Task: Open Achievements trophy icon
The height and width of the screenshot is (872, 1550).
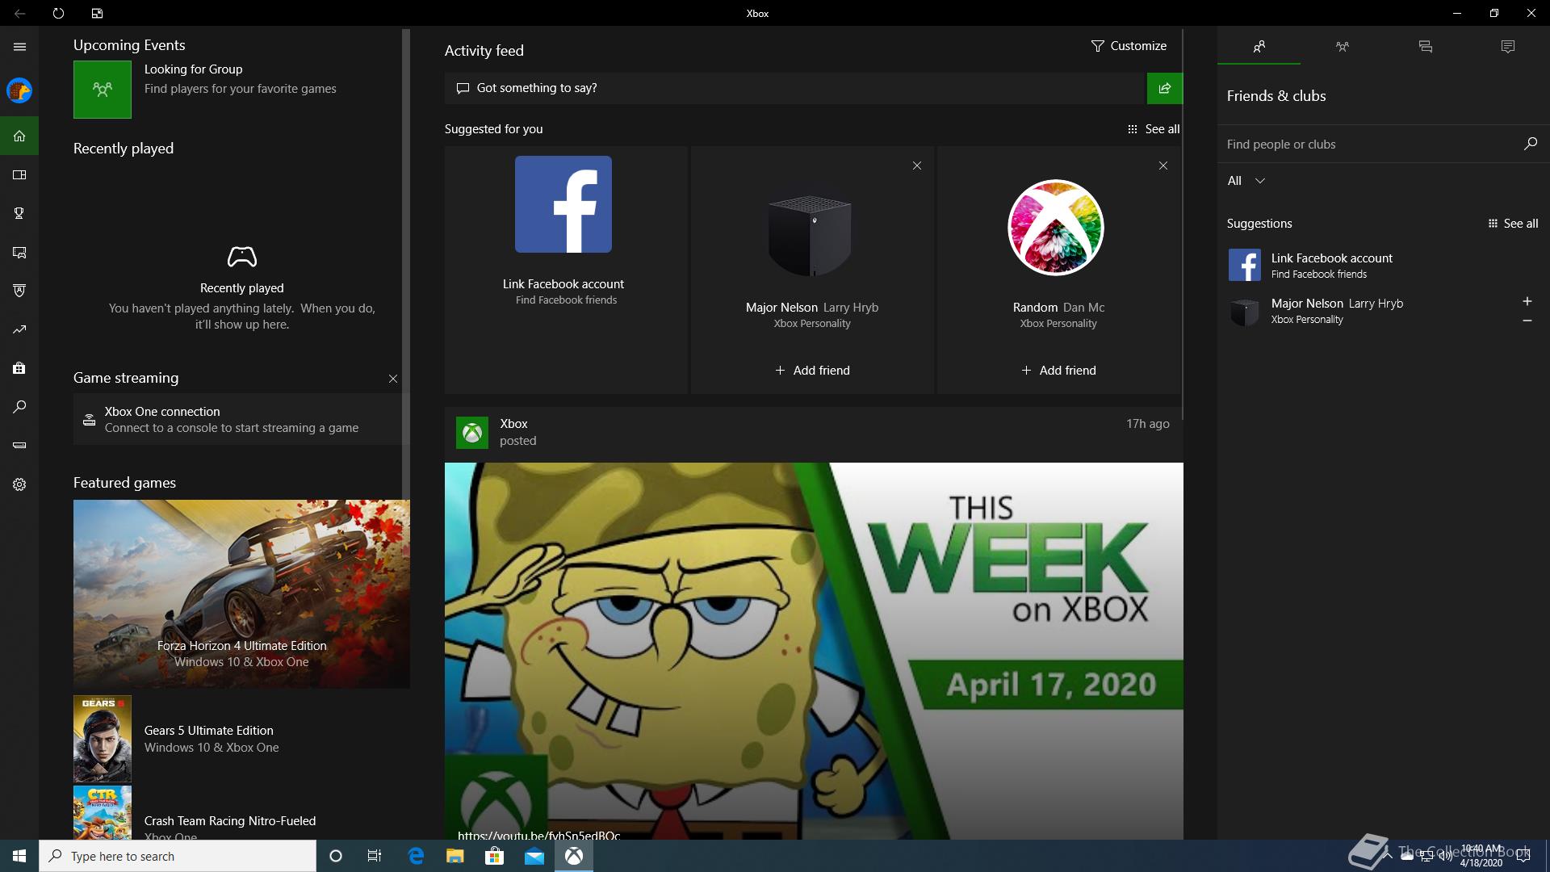Action: coord(19,213)
